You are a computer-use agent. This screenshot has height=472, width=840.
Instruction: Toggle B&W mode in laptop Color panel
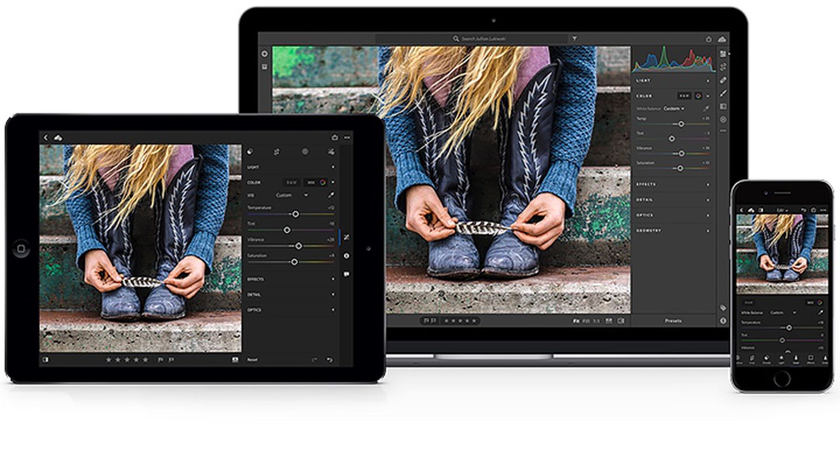point(684,96)
